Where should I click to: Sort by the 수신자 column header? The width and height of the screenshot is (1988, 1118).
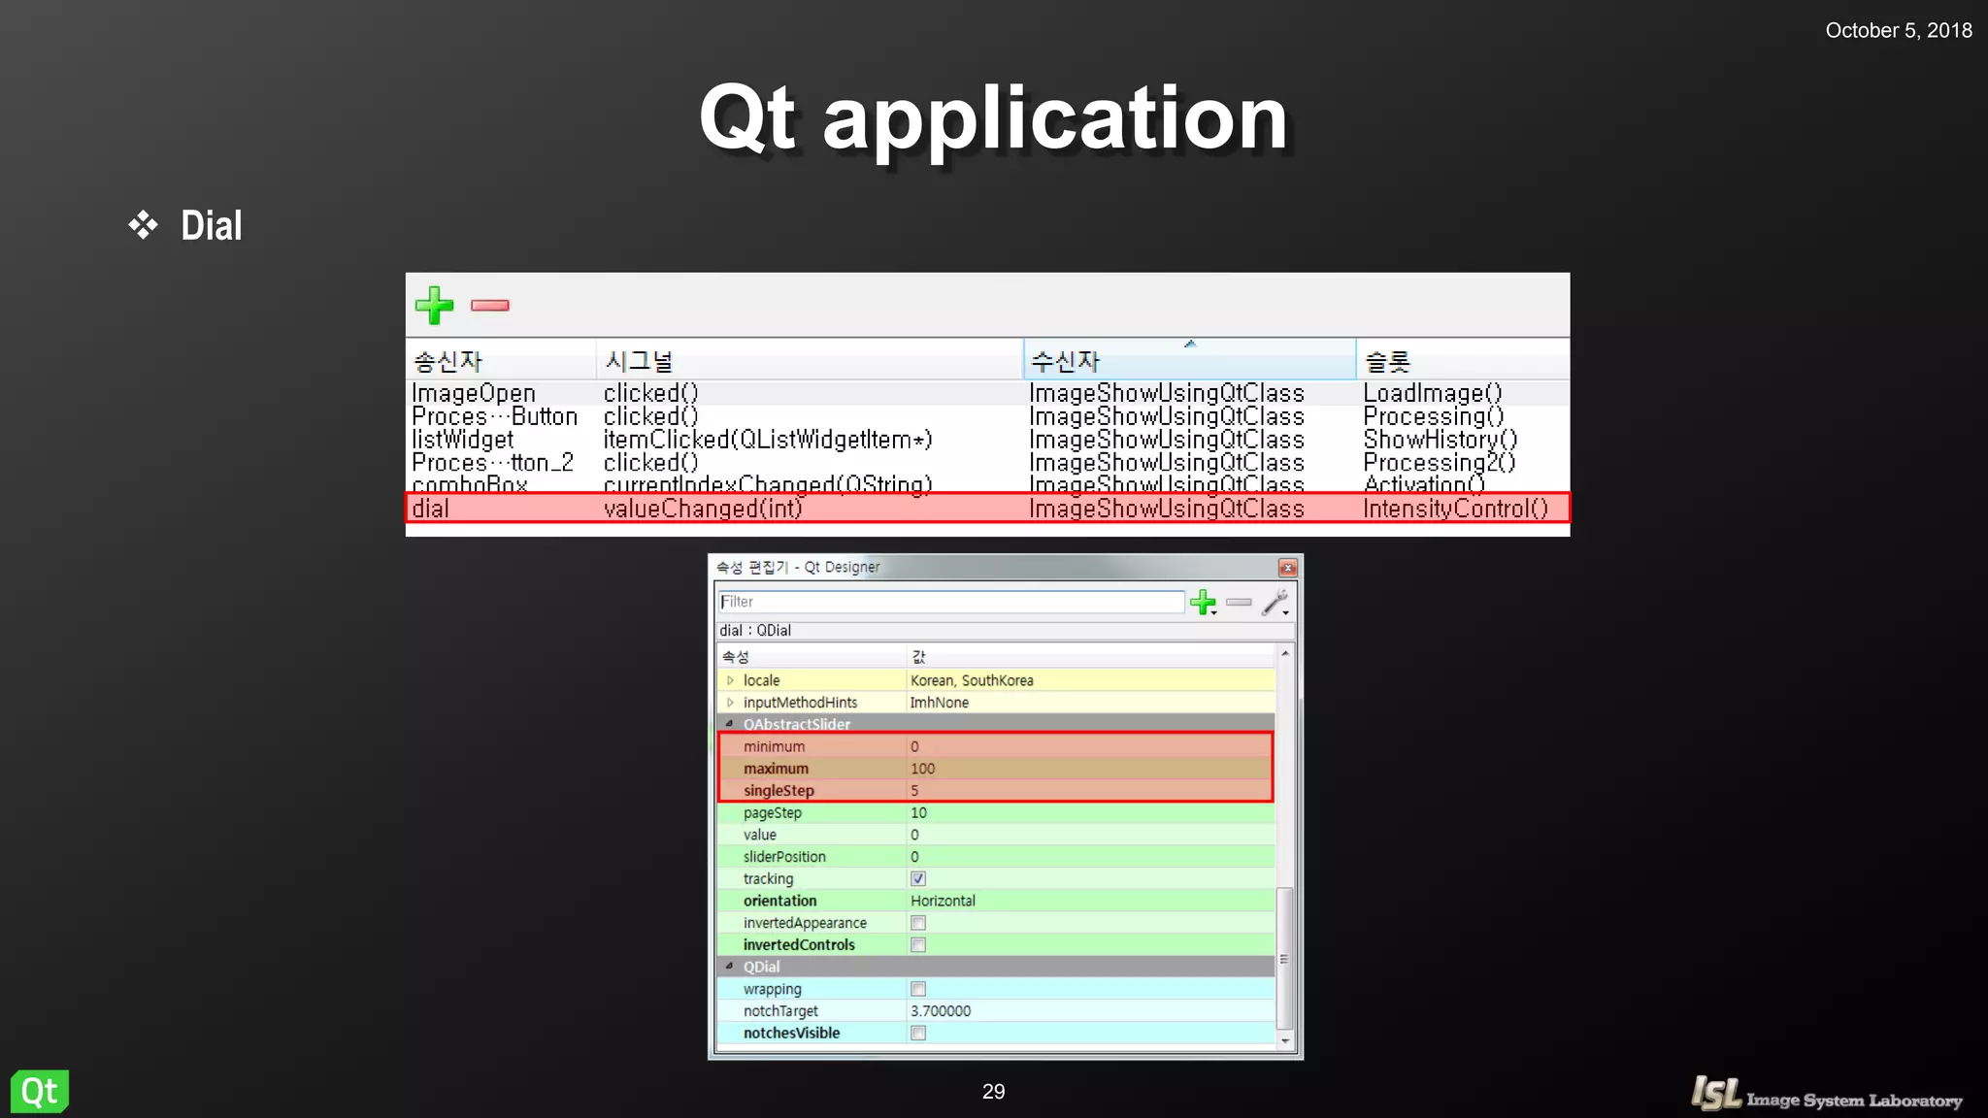[1188, 361]
